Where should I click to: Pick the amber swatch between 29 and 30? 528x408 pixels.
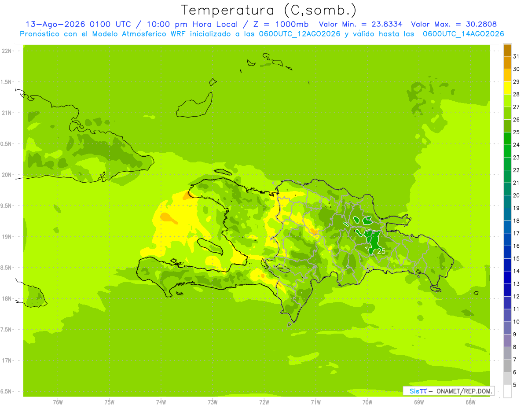(x=507, y=76)
